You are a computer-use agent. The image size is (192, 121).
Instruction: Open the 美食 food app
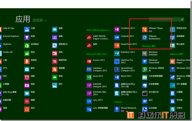tap(30, 93)
